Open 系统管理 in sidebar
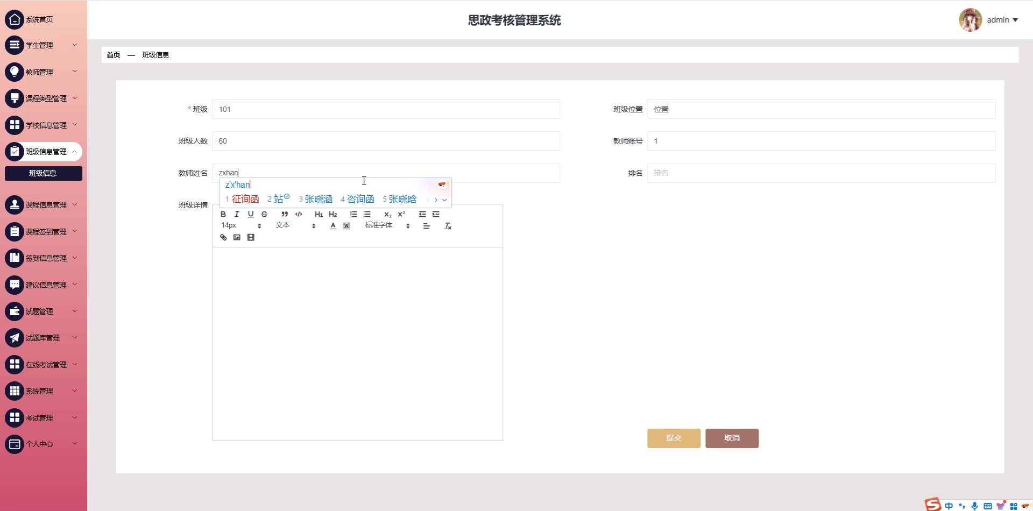1033x511 pixels. 43,391
